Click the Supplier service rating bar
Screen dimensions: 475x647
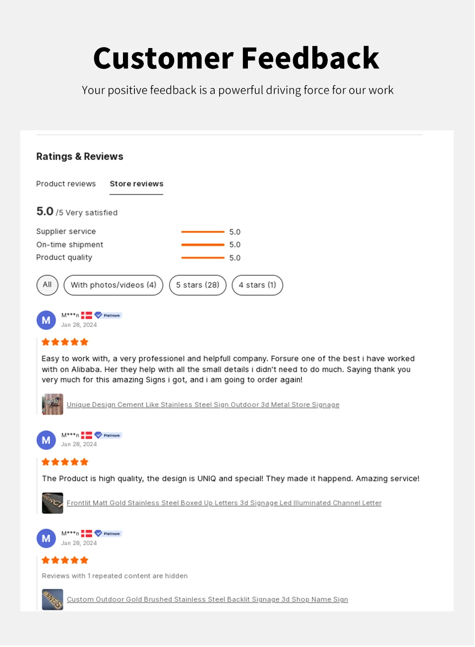[203, 232]
